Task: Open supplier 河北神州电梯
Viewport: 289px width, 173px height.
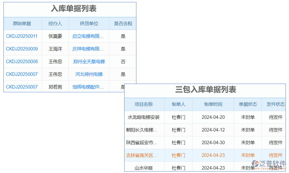Action: coord(89,74)
